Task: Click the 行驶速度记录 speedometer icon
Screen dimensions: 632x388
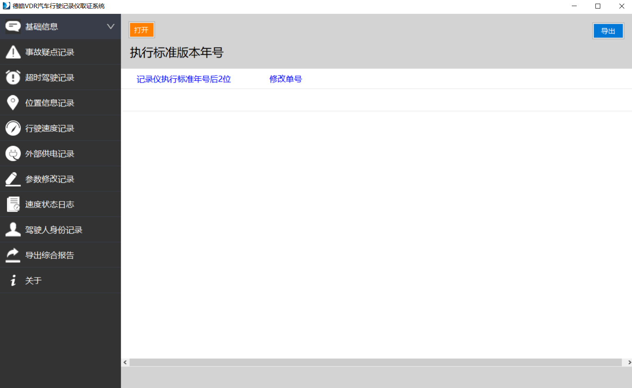Action: 13,128
